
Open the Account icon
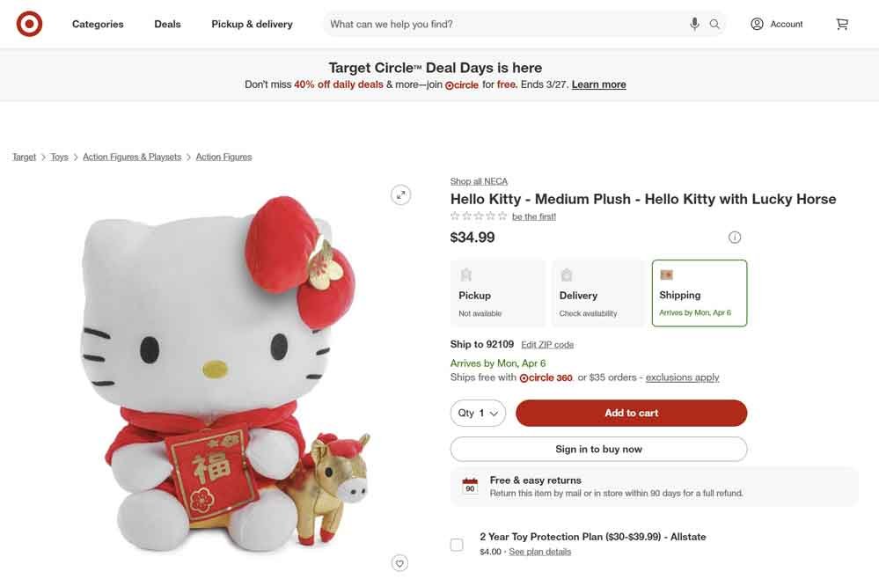(x=757, y=24)
